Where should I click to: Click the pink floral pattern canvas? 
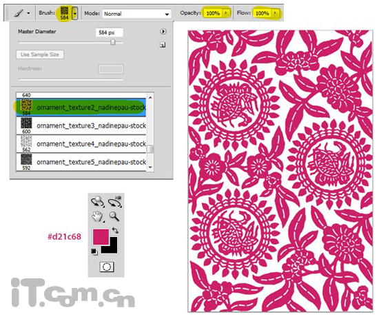[x=280, y=171]
